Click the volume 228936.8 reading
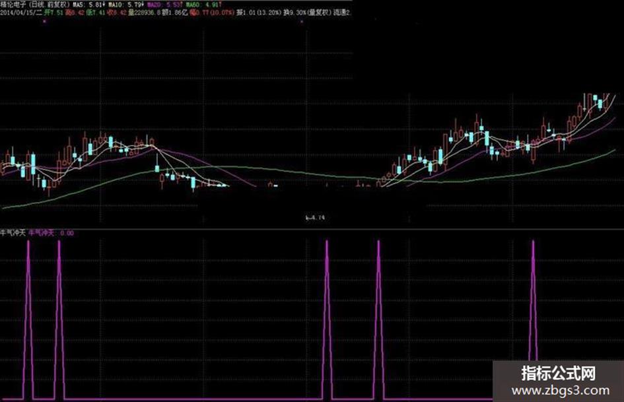Image resolution: width=624 pixels, height=402 pixels. 145,13
